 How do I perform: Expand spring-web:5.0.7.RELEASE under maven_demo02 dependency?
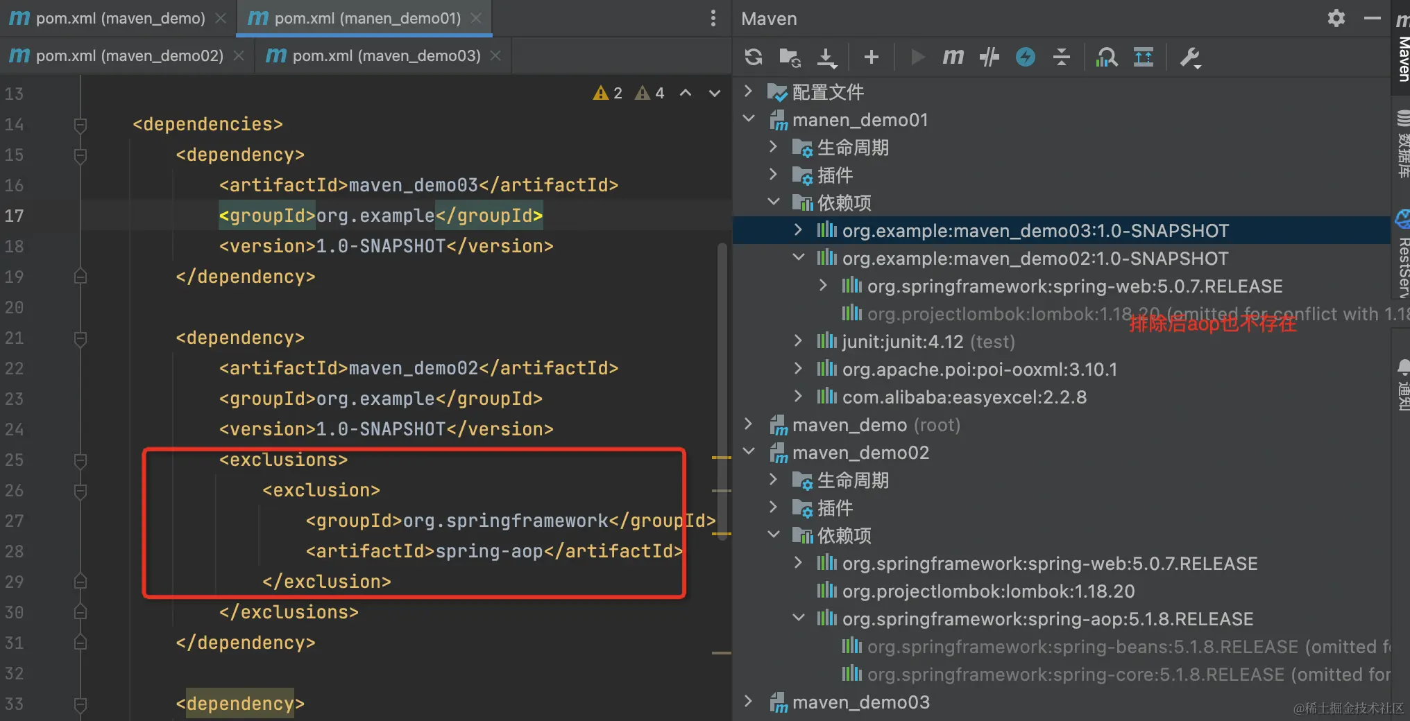pyautogui.click(x=823, y=286)
